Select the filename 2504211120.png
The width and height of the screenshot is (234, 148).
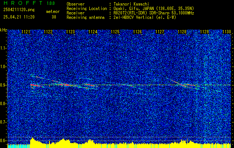[19, 10]
